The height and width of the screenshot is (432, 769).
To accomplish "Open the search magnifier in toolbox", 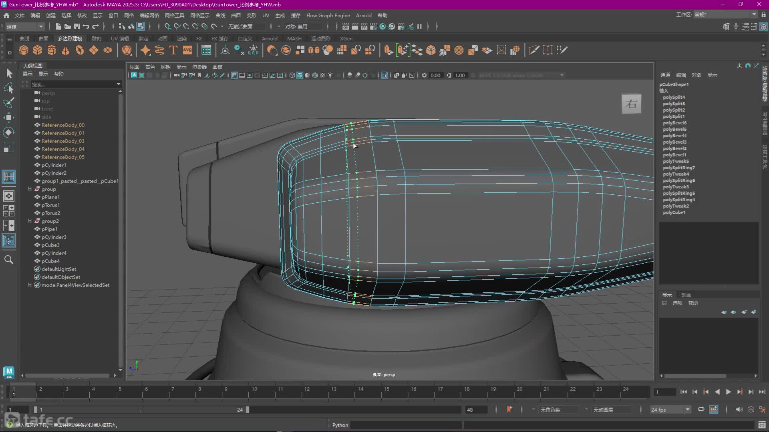I will [9, 260].
